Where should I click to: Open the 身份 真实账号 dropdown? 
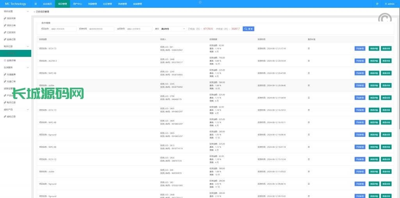coord(173,29)
